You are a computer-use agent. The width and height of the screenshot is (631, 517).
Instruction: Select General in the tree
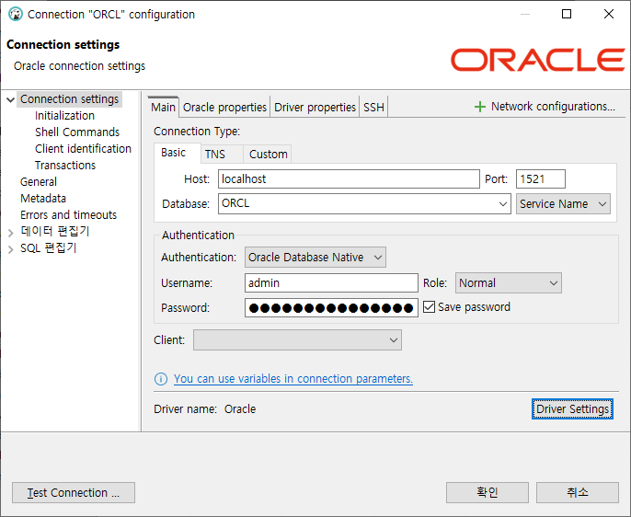[x=39, y=182]
